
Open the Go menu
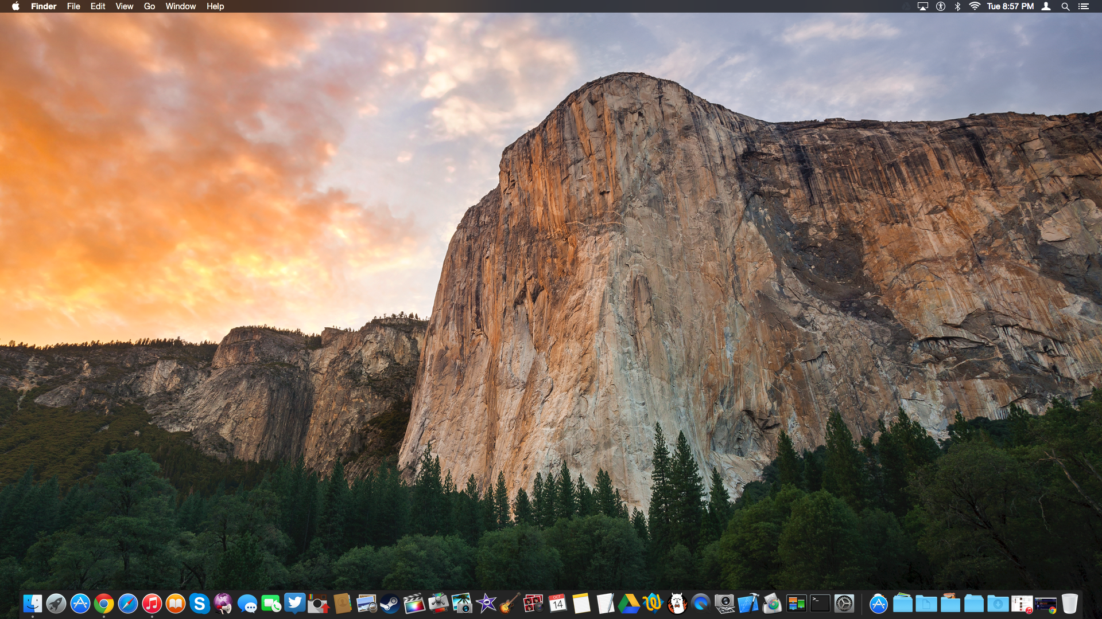click(149, 6)
